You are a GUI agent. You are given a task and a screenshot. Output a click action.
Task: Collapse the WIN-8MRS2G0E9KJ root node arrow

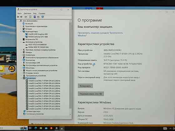(18, 21)
